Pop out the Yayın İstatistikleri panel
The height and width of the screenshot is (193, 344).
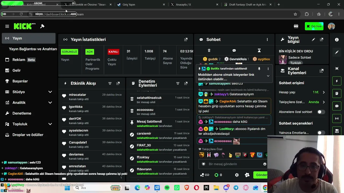coord(186,39)
